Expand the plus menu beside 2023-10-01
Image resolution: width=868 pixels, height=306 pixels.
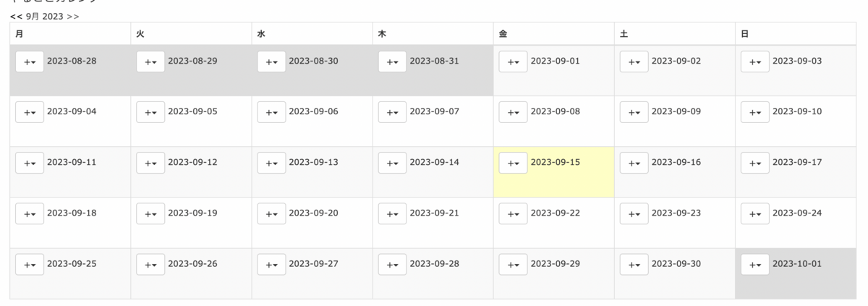pyautogui.click(x=755, y=265)
